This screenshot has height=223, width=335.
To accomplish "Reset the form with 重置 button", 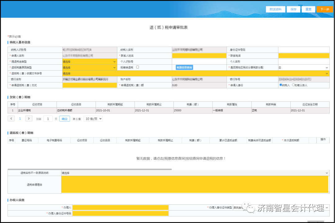I will (308, 9).
